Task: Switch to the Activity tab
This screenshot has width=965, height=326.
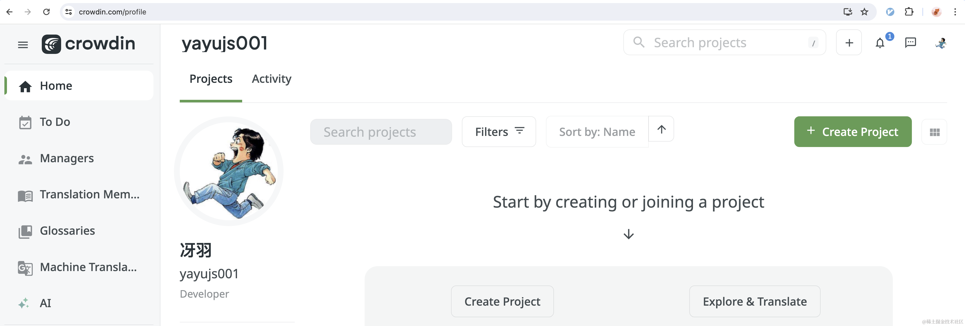Action: [271, 79]
